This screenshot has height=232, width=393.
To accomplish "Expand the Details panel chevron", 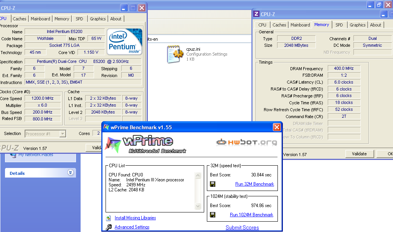I will click(71, 173).
